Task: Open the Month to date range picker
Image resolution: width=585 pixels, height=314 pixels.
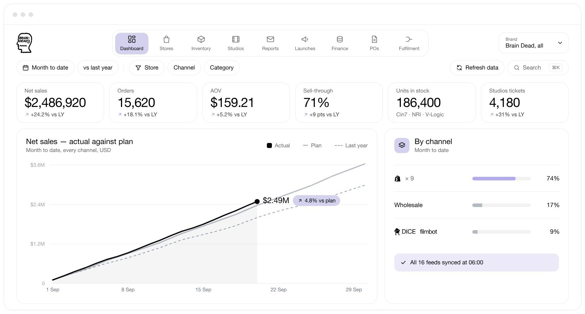Action: point(45,68)
